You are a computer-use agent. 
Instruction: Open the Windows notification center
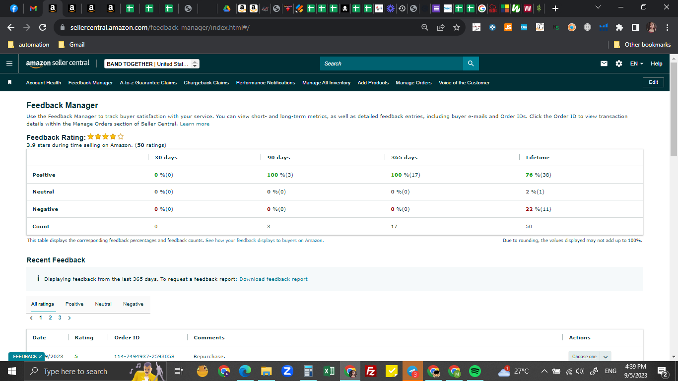662,371
